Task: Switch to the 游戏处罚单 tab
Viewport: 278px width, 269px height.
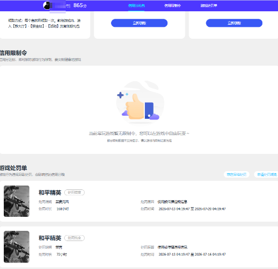Action: pos(208,5)
